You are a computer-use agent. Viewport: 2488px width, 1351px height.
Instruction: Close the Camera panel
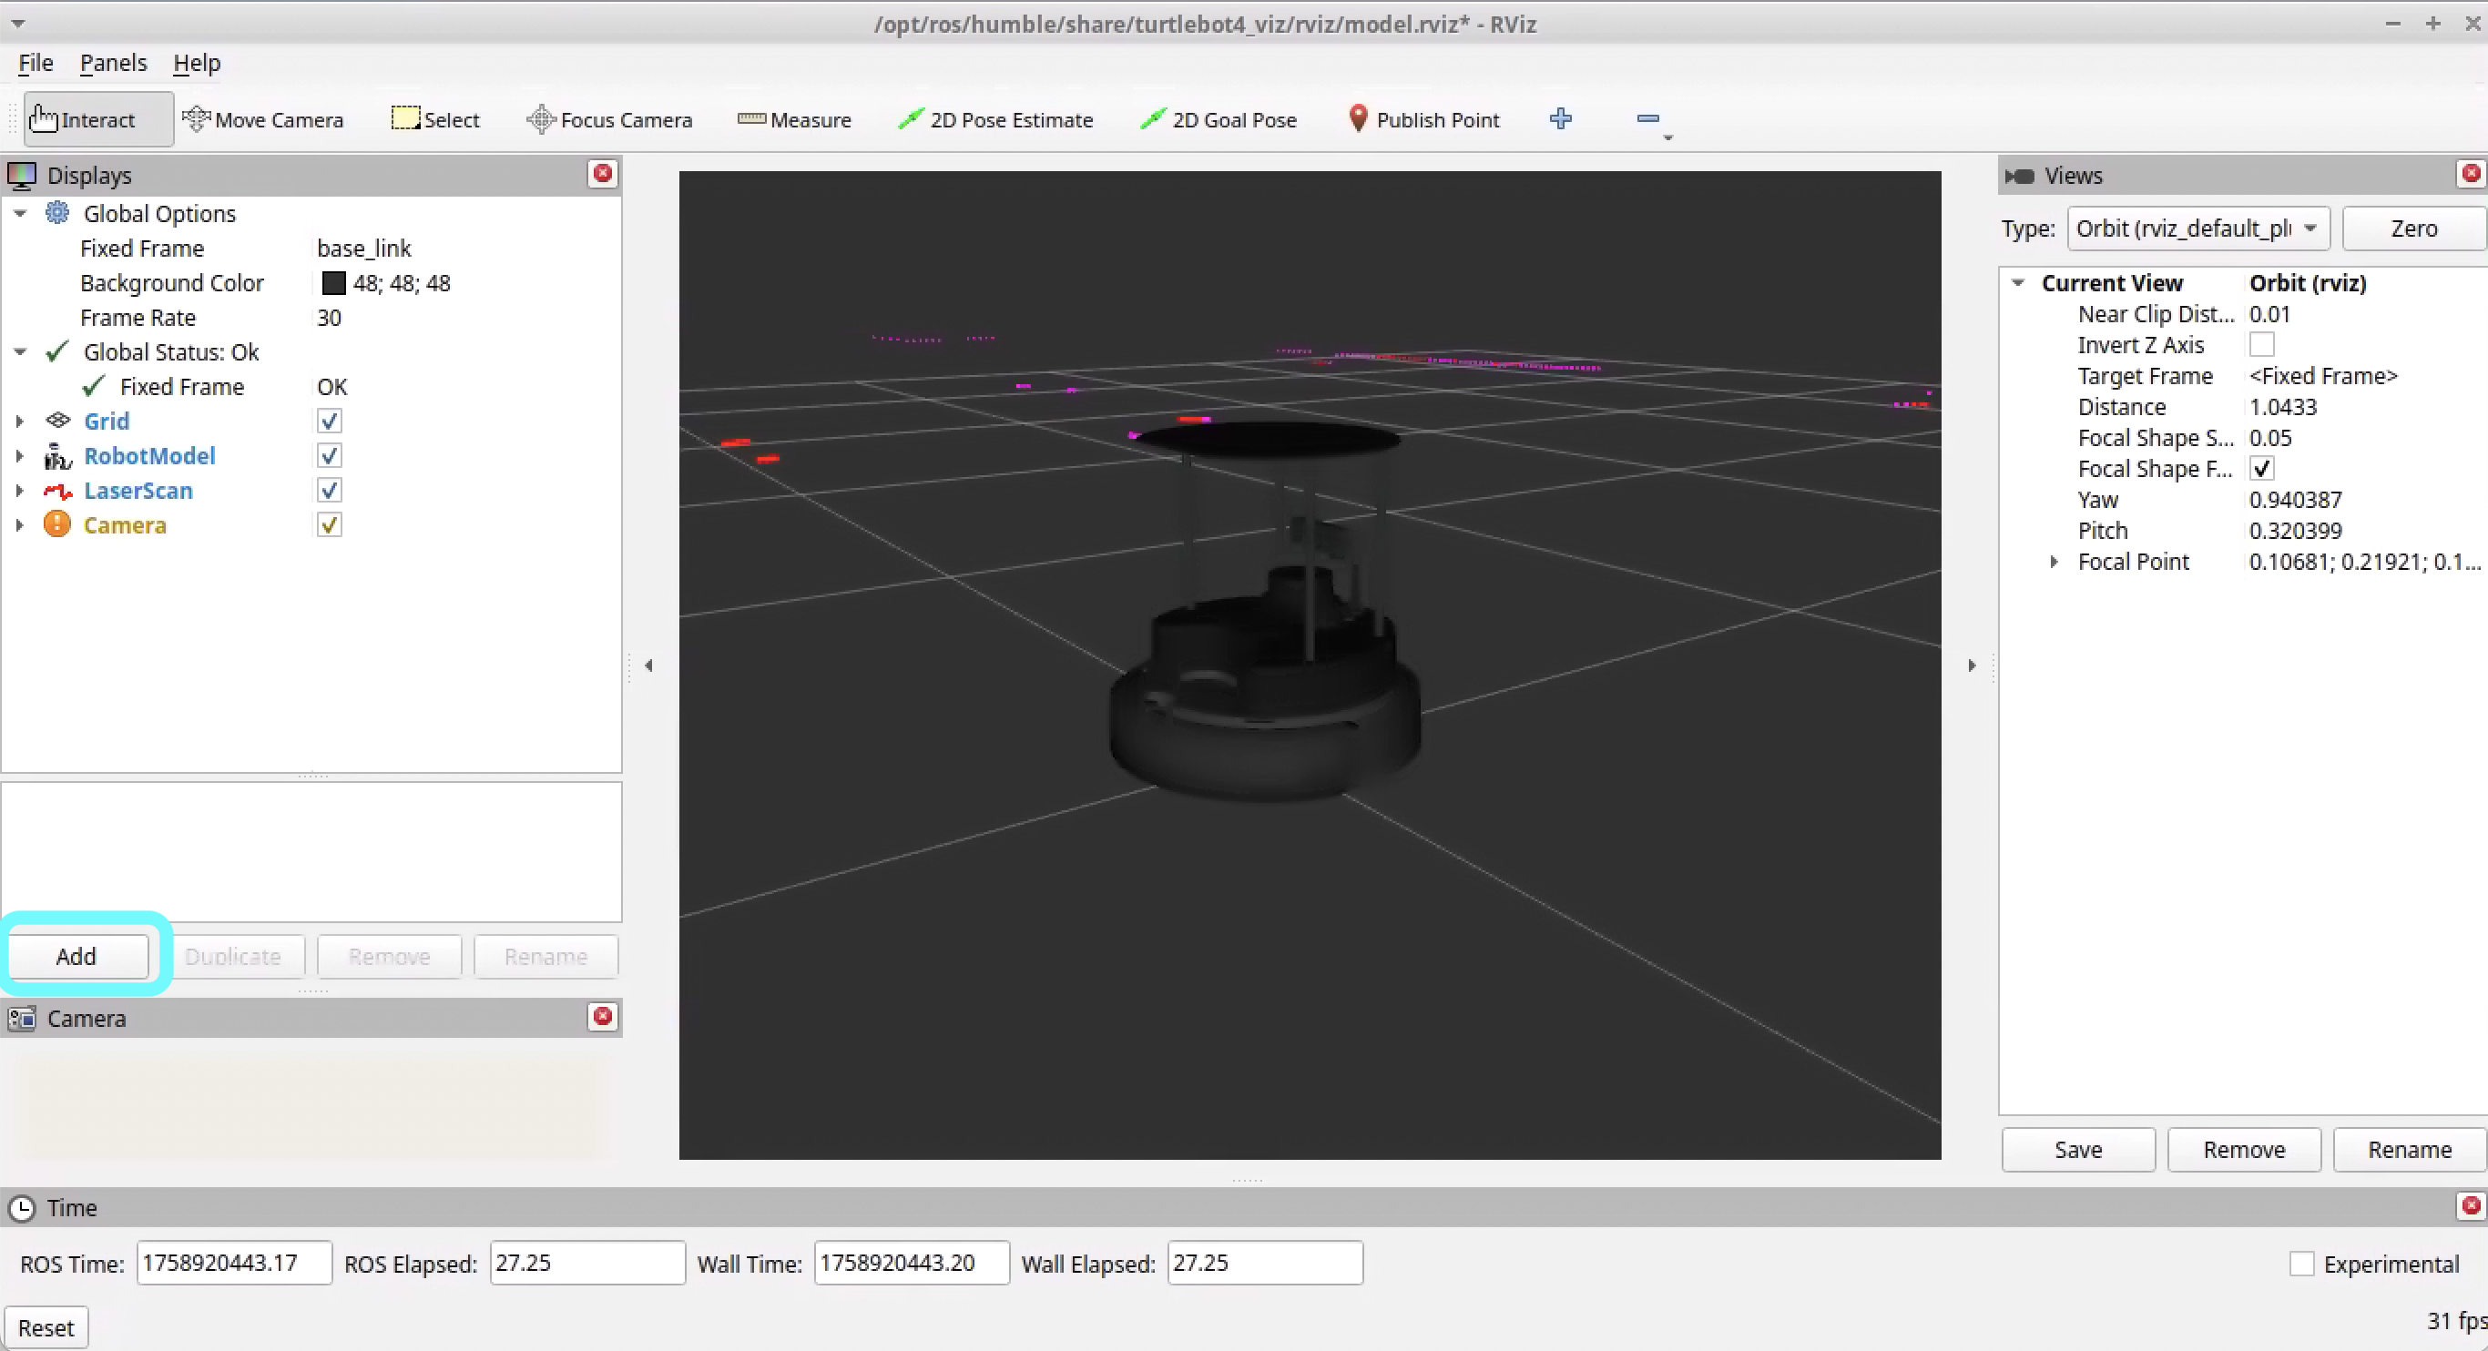[x=603, y=1016]
